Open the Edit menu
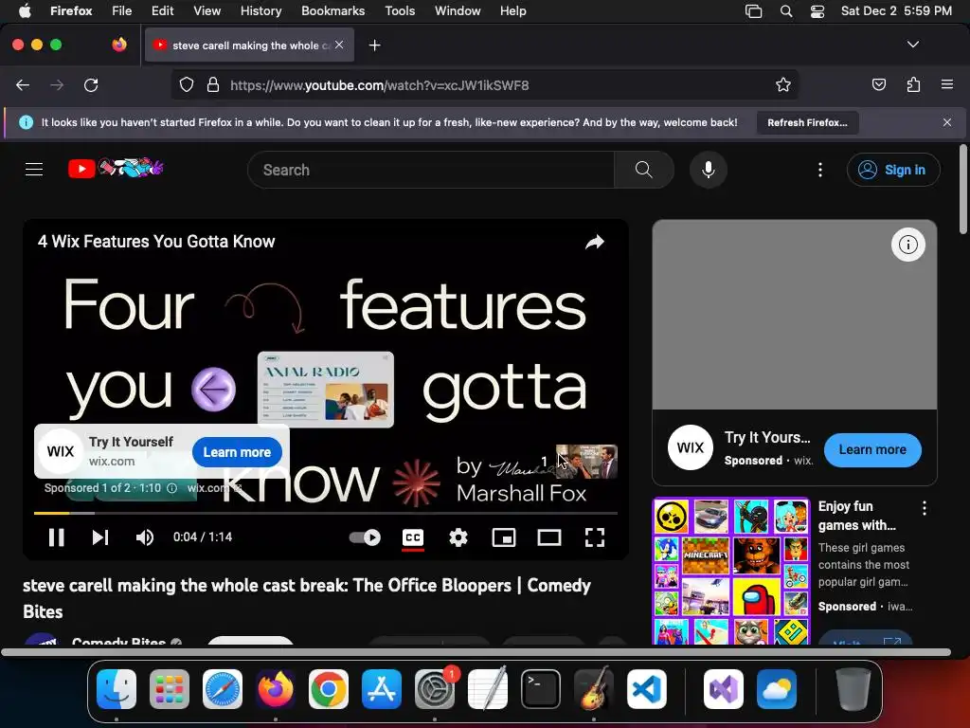 [x=162, y=11]
